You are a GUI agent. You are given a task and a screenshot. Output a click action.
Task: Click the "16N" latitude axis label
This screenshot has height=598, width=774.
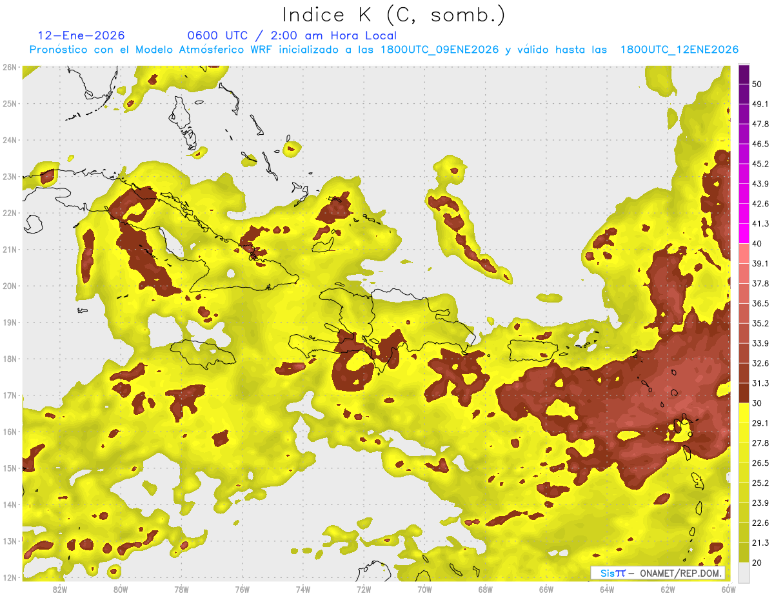(x=9, y=432)
